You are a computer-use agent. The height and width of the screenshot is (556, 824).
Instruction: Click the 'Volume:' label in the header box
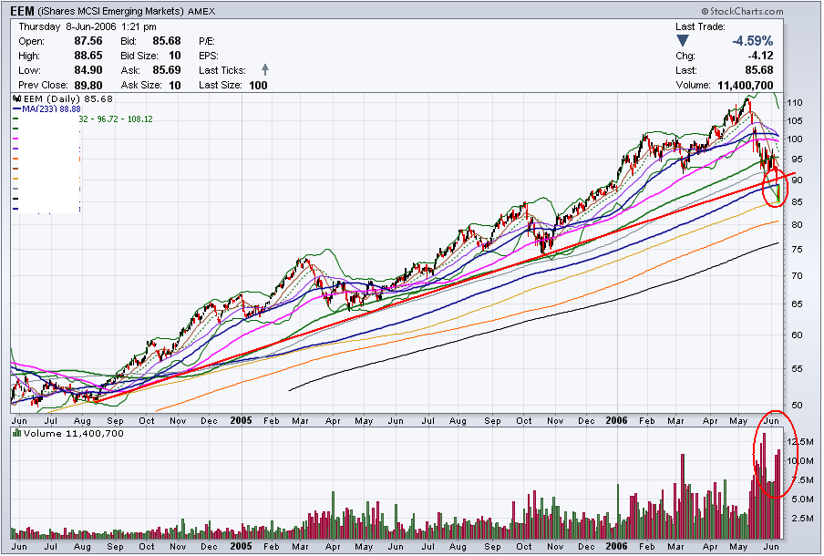tap(693, 85)
